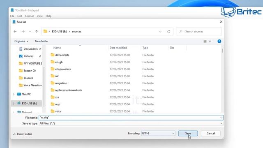The height and width of the screenshot is (148, 263).
Task: Change view layout icon
Action: [205, 41]
